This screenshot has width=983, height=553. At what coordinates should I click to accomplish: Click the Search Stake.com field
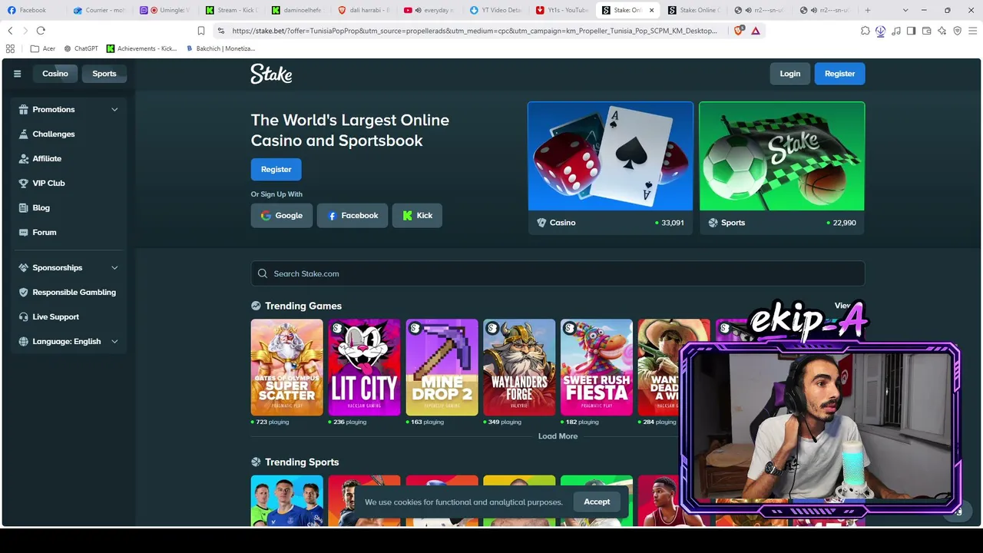[x=558, y=273]
